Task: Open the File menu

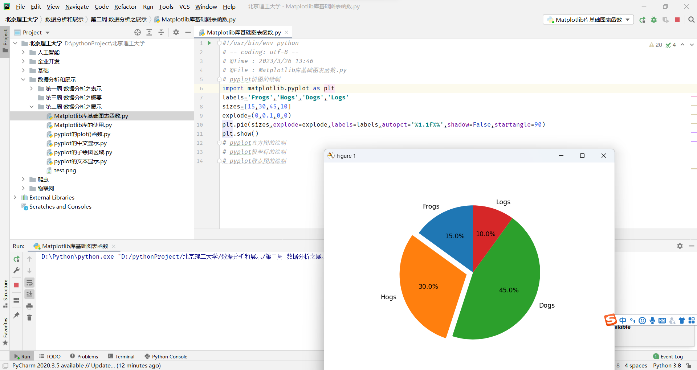Action: (20, 7)
